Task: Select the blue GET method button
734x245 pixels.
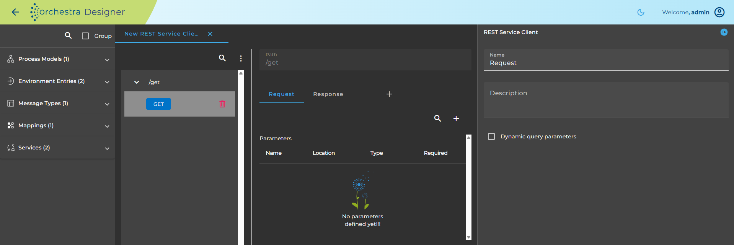Action: 158,104
